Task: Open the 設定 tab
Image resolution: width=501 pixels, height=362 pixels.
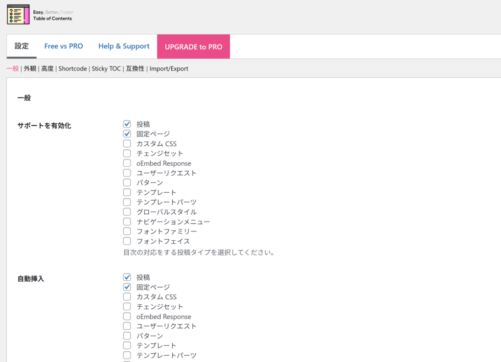Action: (x=22, y=46)
